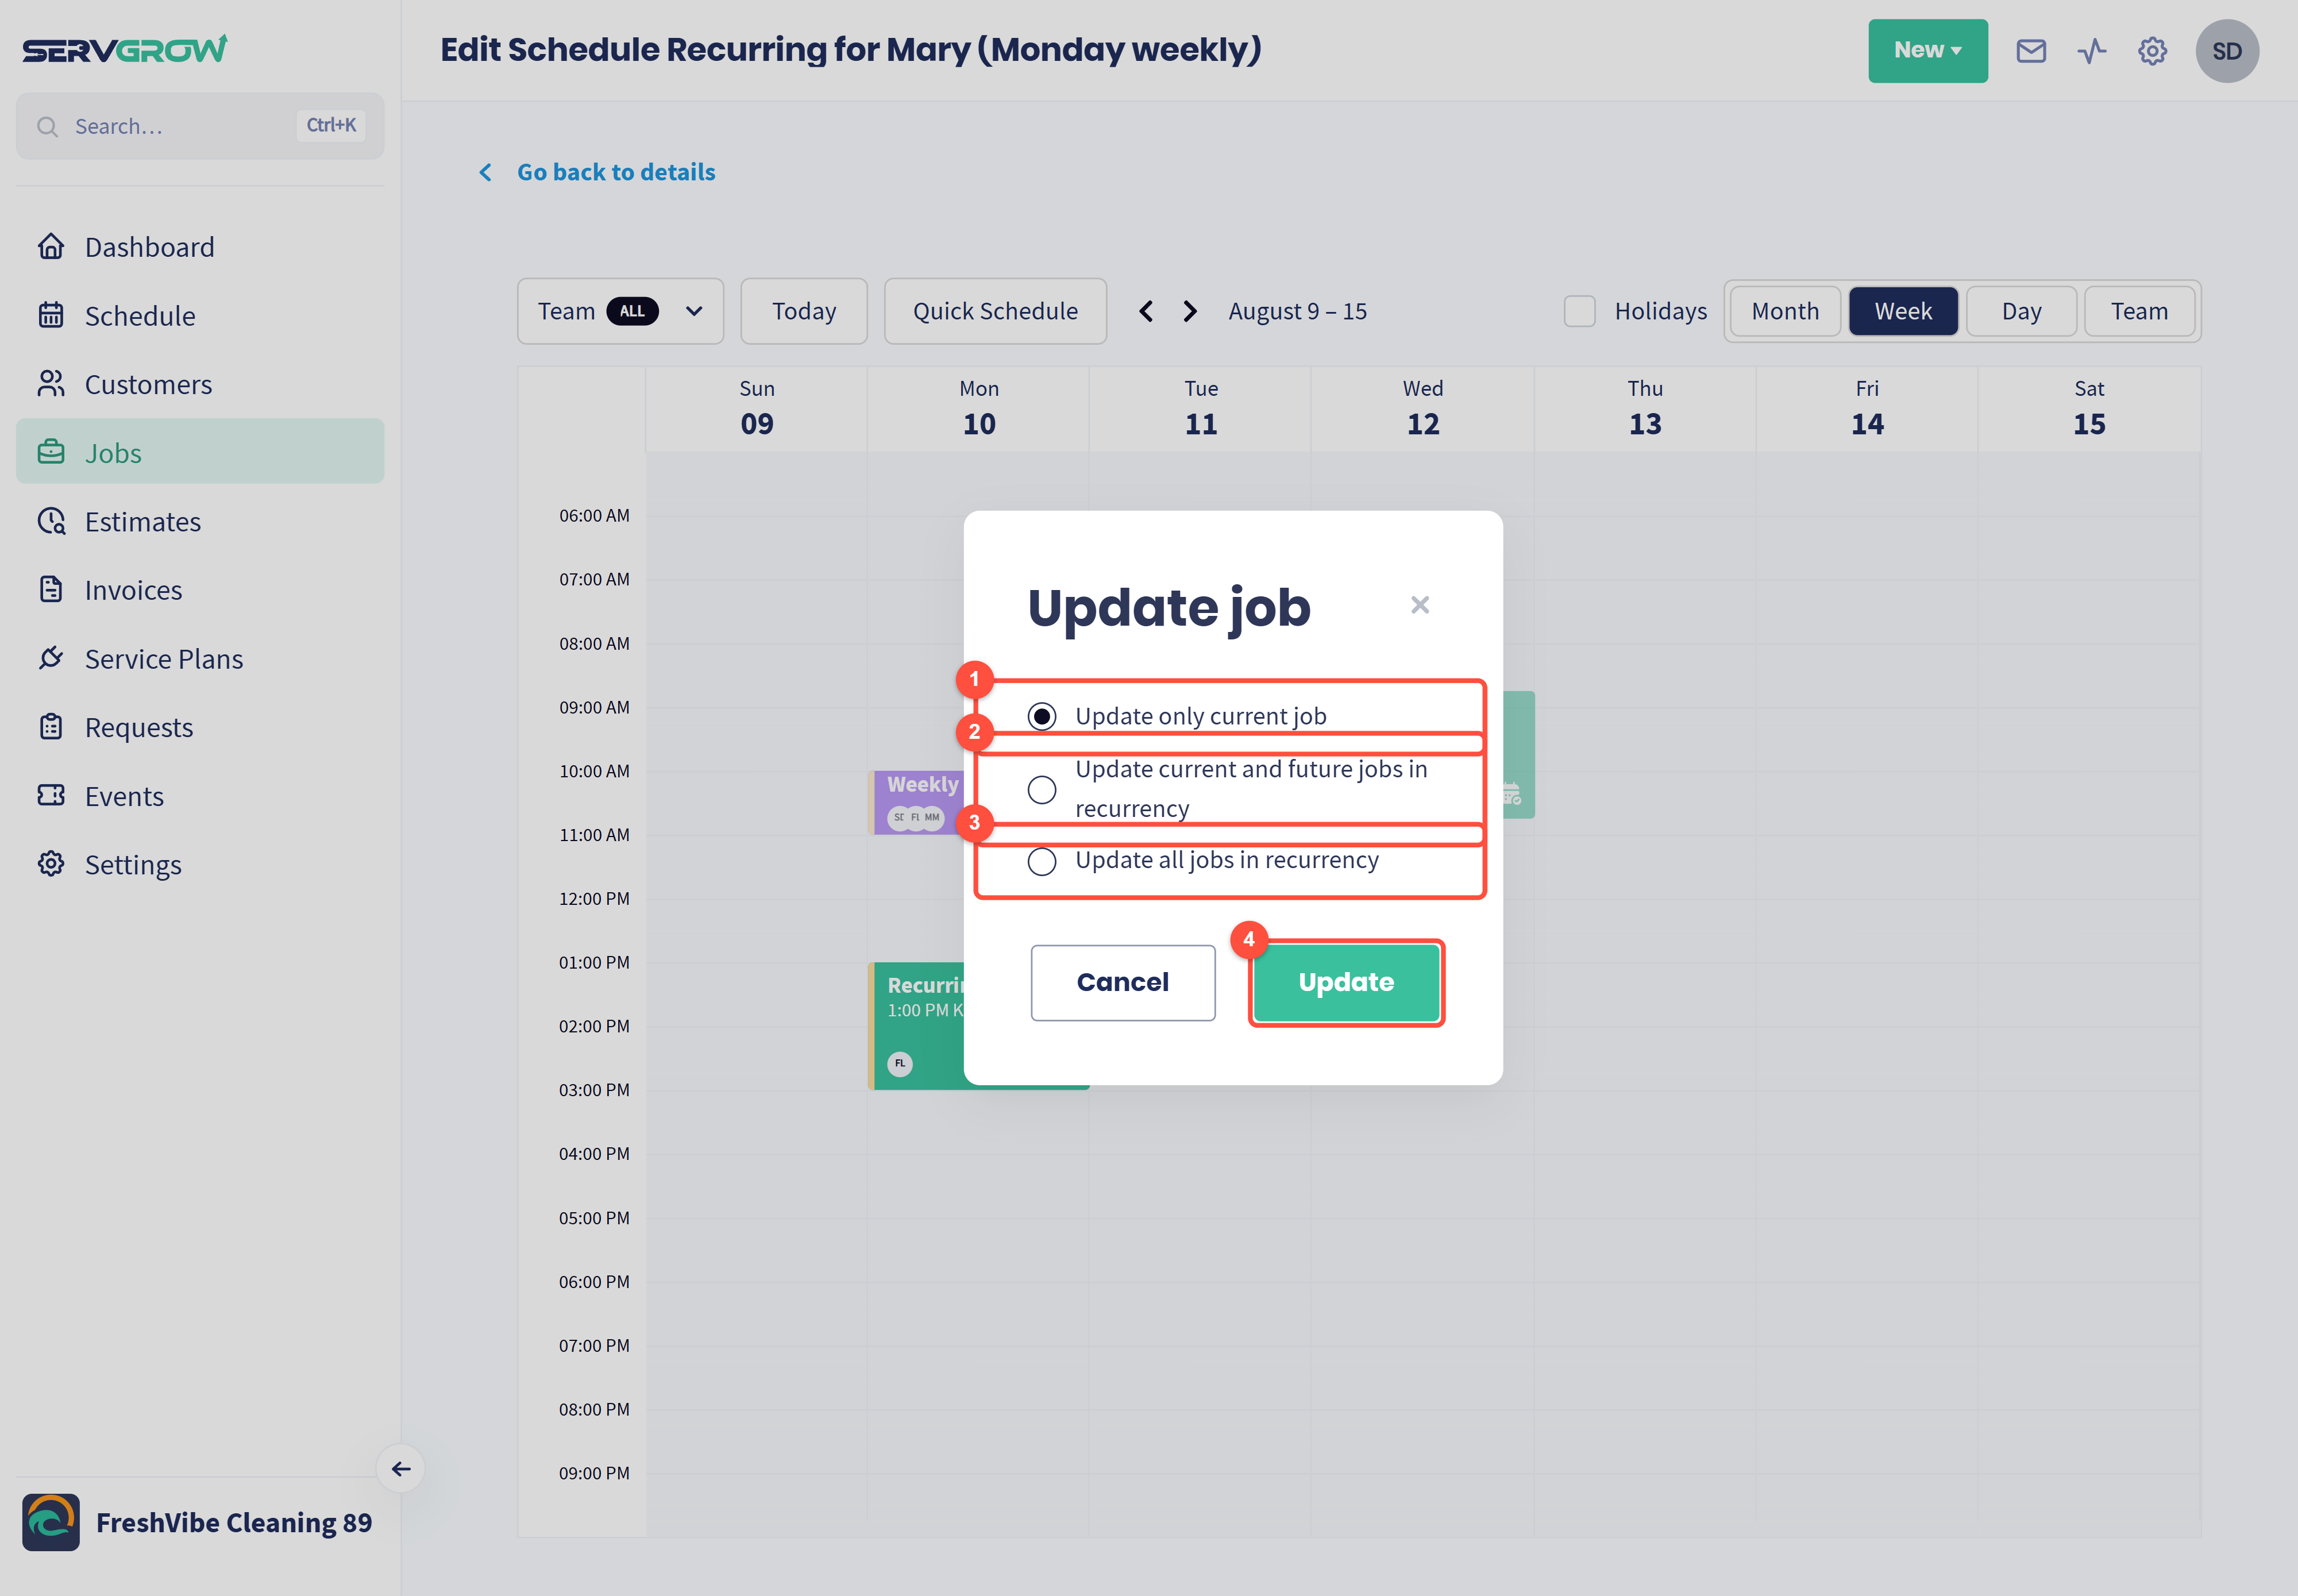Go to next week with right chevron

[1189, 311]
